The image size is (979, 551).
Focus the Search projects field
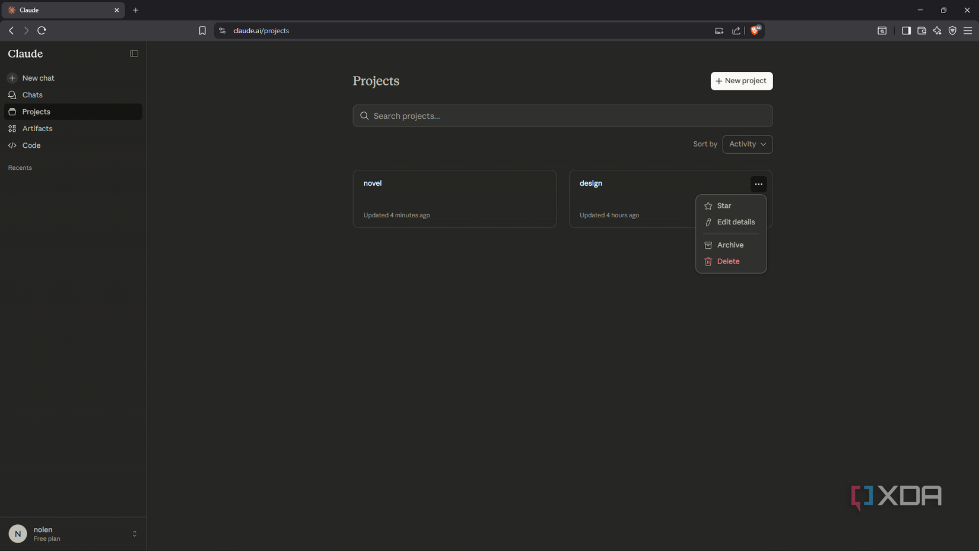562,116
